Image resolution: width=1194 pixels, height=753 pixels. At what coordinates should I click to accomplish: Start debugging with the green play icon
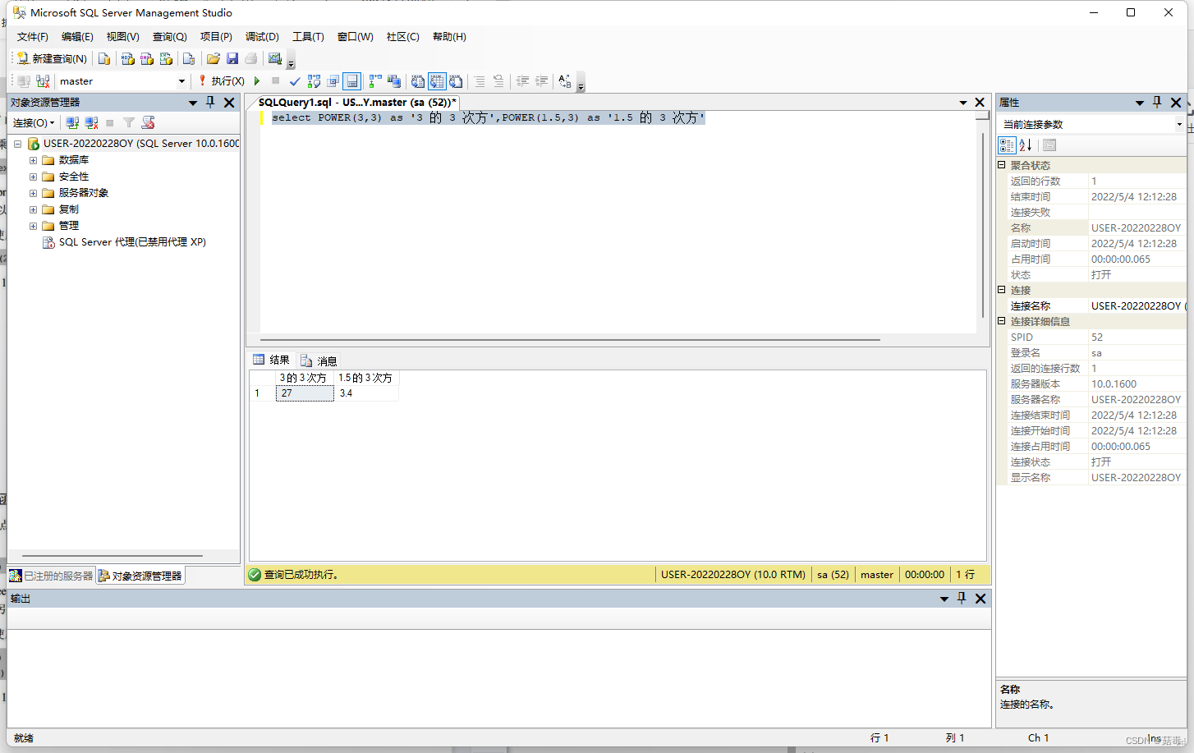click(257, 81)
